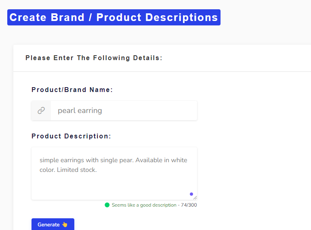Viewport: 311px width, 230px height.
Task: Click the textarea resize handle corner
Action: (195, 198)
